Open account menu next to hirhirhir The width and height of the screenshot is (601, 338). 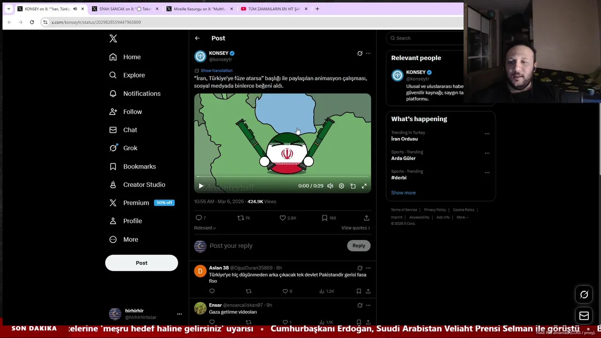[x=179, y=314]
